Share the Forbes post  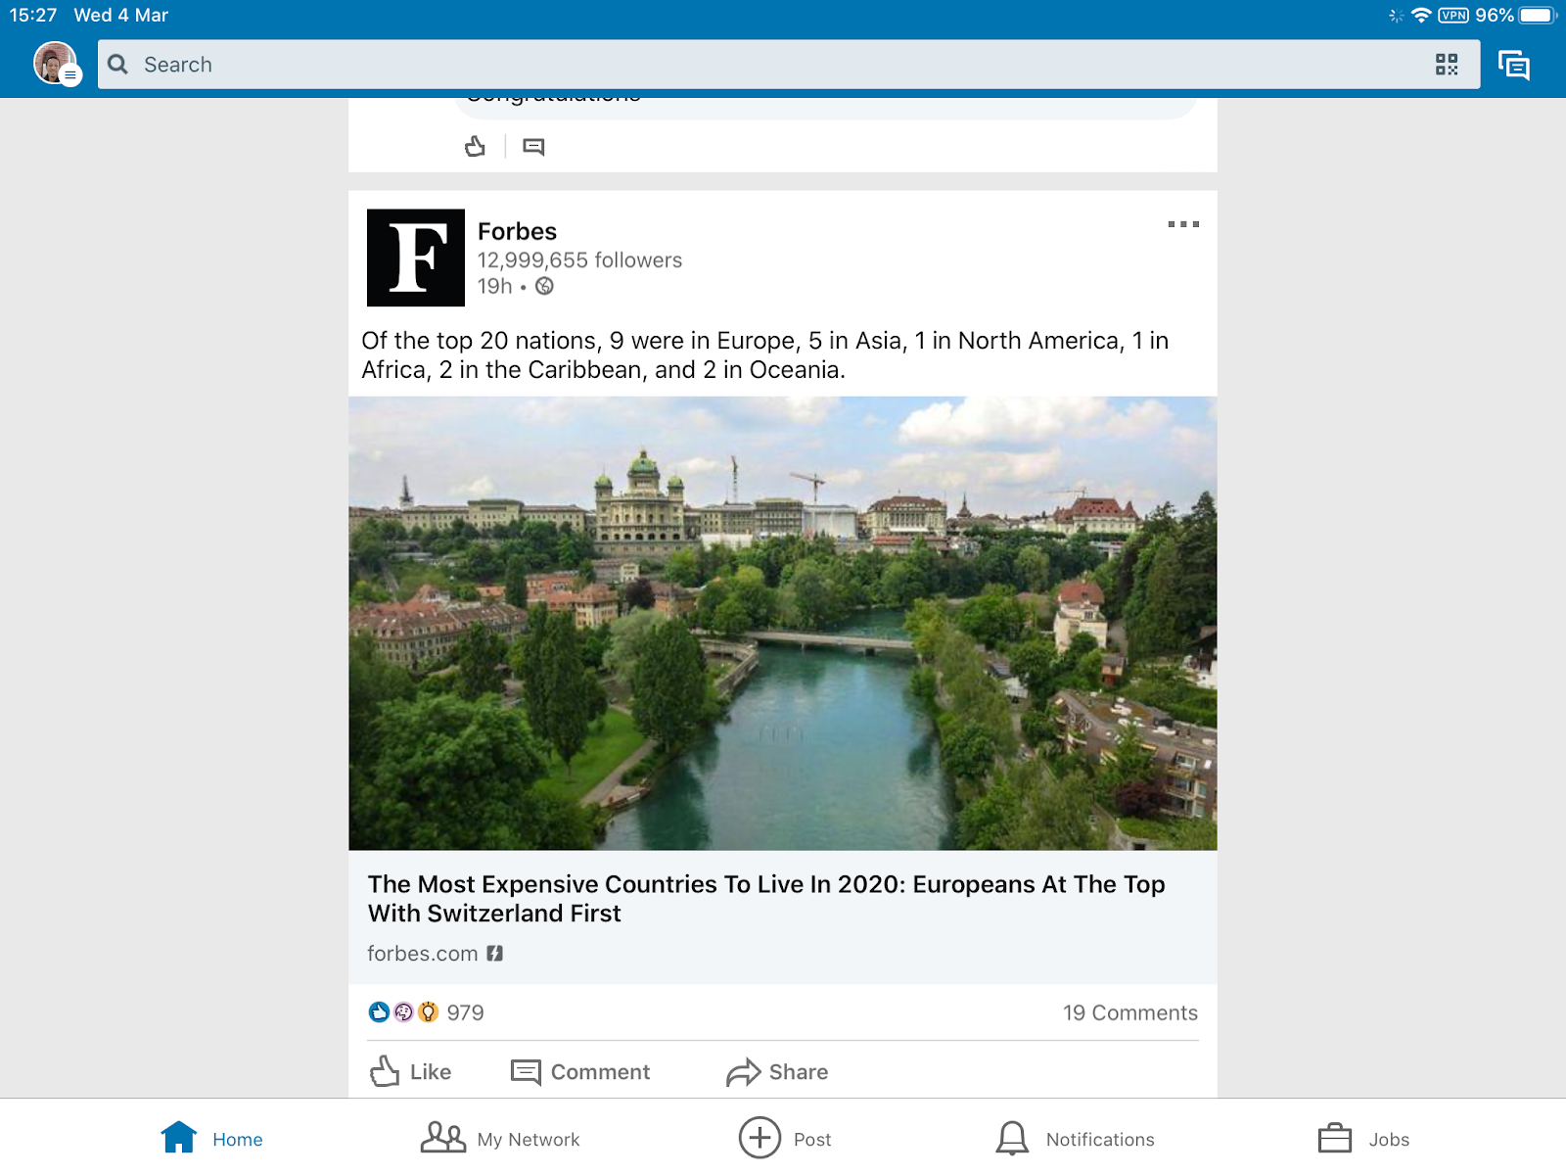[x=777, y=1072]
